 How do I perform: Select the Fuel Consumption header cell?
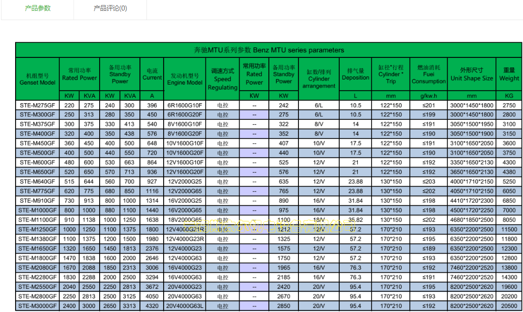click(428, 74)
